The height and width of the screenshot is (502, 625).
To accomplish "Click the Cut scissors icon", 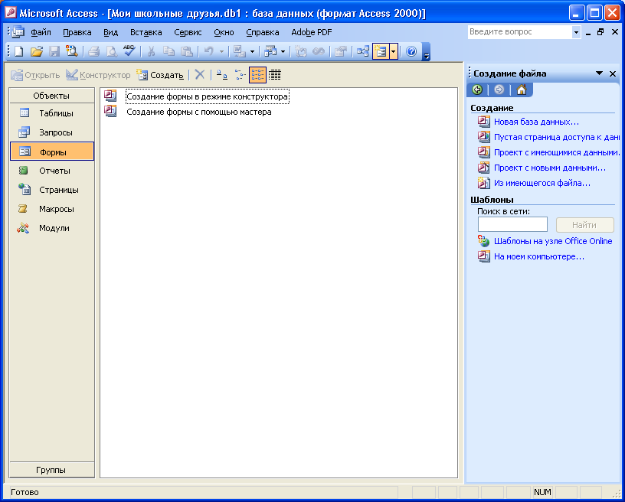I will [x=151, y=51].
